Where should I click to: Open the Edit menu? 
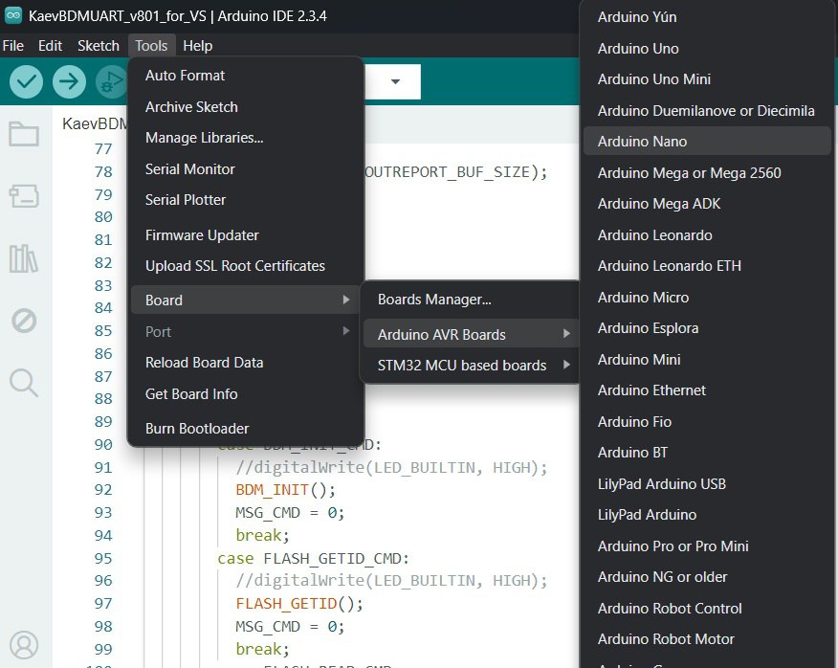tap(51, 46)
